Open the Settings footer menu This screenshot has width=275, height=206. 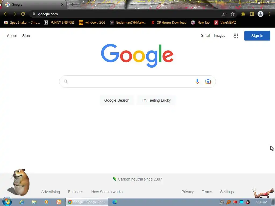click(x=227, y=192)
